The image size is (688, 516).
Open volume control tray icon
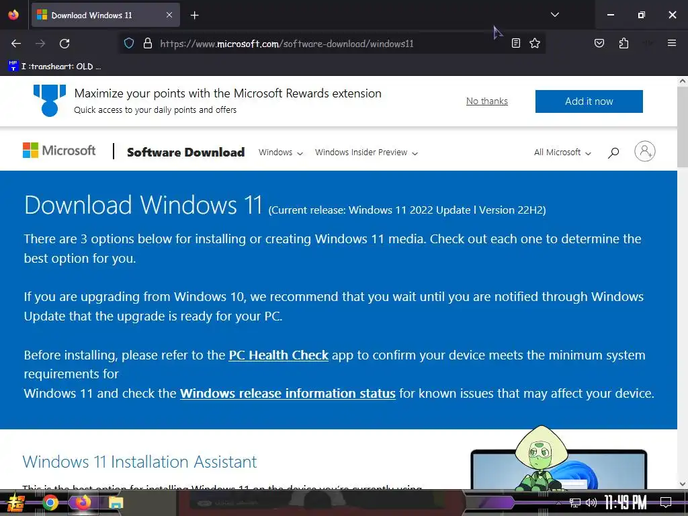[x=591, y=503]
